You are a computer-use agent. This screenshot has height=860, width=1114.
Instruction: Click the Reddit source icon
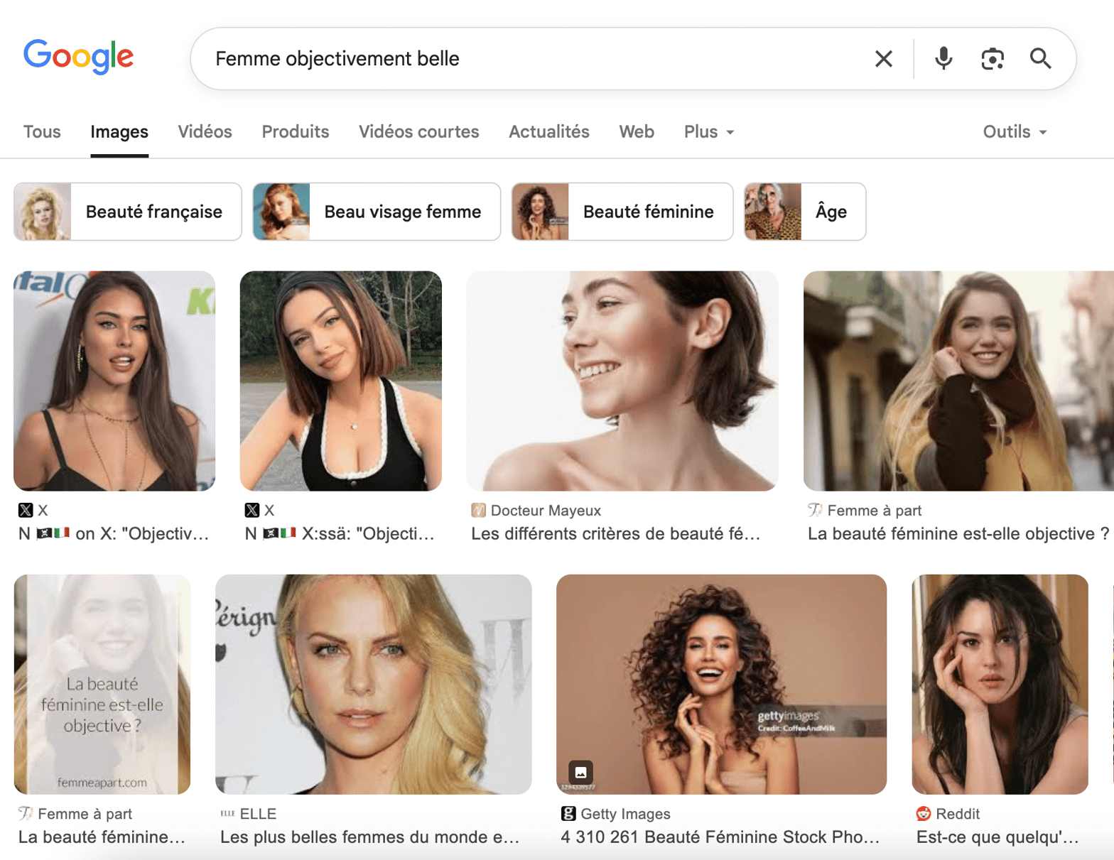tap(924, 814)
